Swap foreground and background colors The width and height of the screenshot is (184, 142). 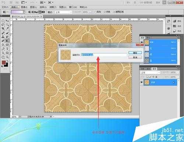7,61
